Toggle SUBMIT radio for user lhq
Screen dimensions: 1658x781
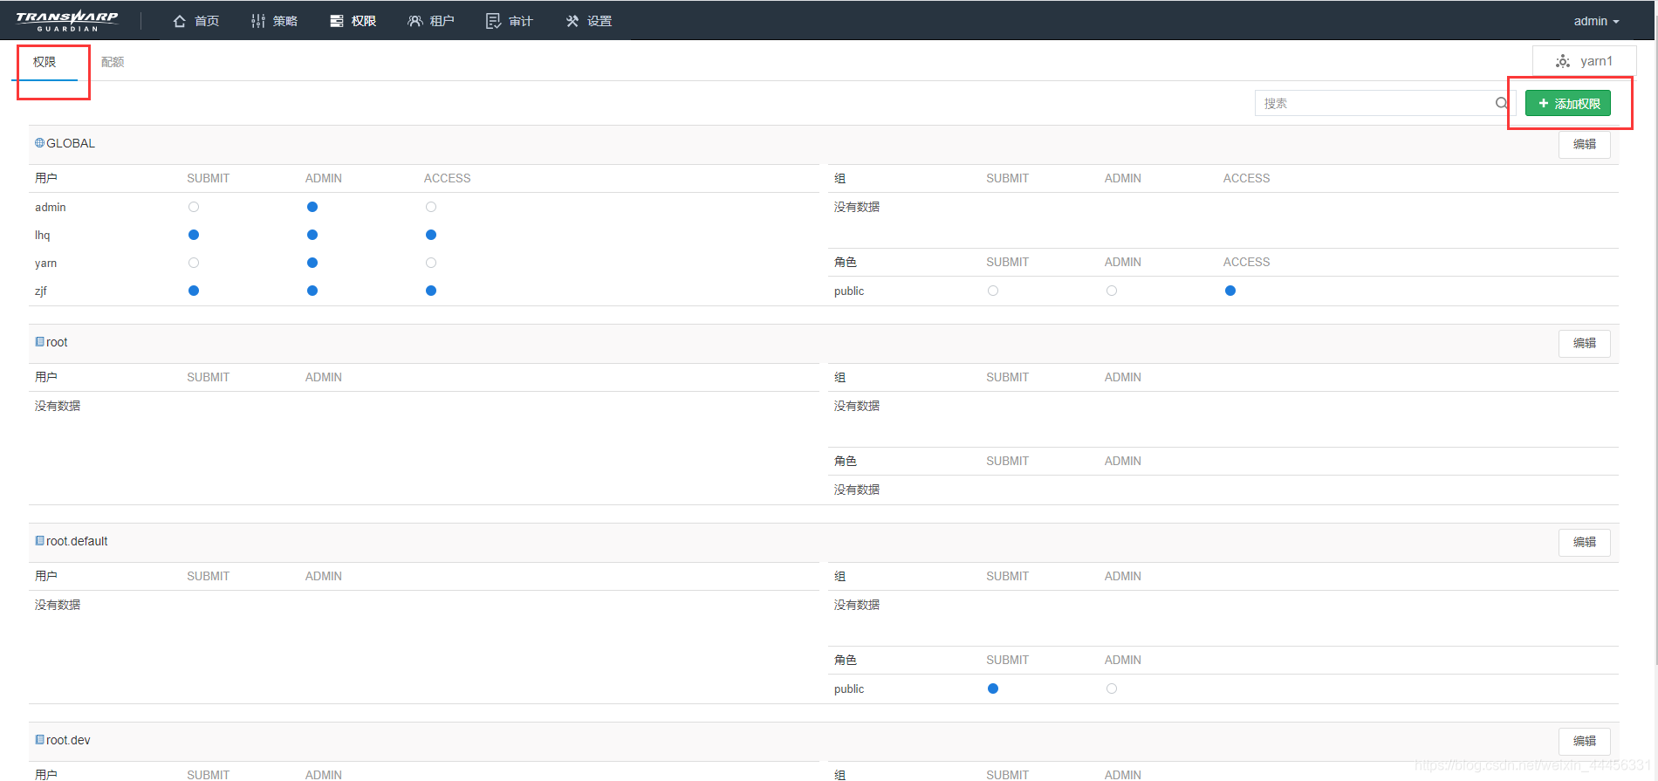(x=194, y=235)
